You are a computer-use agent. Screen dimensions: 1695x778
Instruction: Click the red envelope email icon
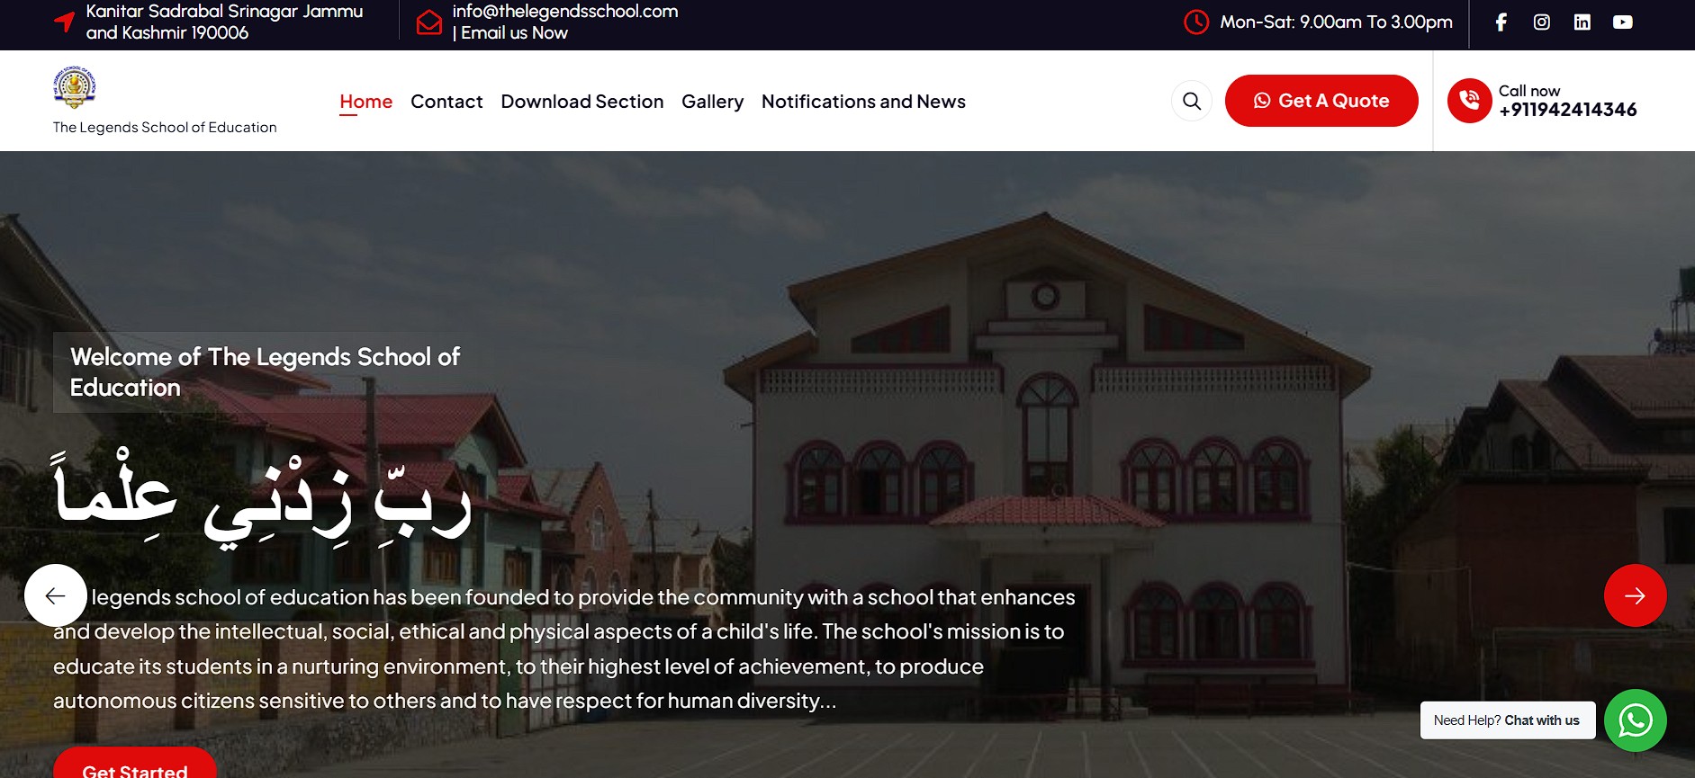coord(429,22)
